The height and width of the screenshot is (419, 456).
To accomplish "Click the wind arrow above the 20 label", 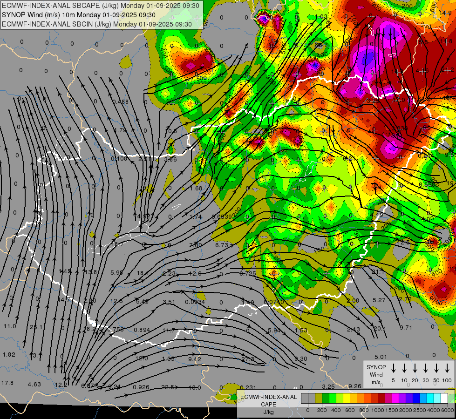I will [x=415, y=368].
